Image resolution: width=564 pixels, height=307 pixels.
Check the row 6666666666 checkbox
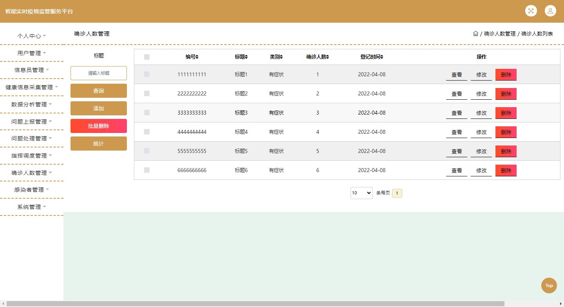point(147,170)
